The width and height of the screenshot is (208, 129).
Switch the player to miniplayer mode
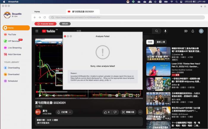(x=124, y=95)
